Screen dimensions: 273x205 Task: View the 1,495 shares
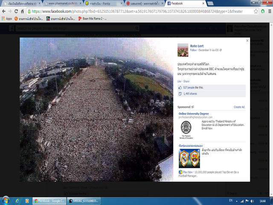pyautogui.click(x=190, y=94)
